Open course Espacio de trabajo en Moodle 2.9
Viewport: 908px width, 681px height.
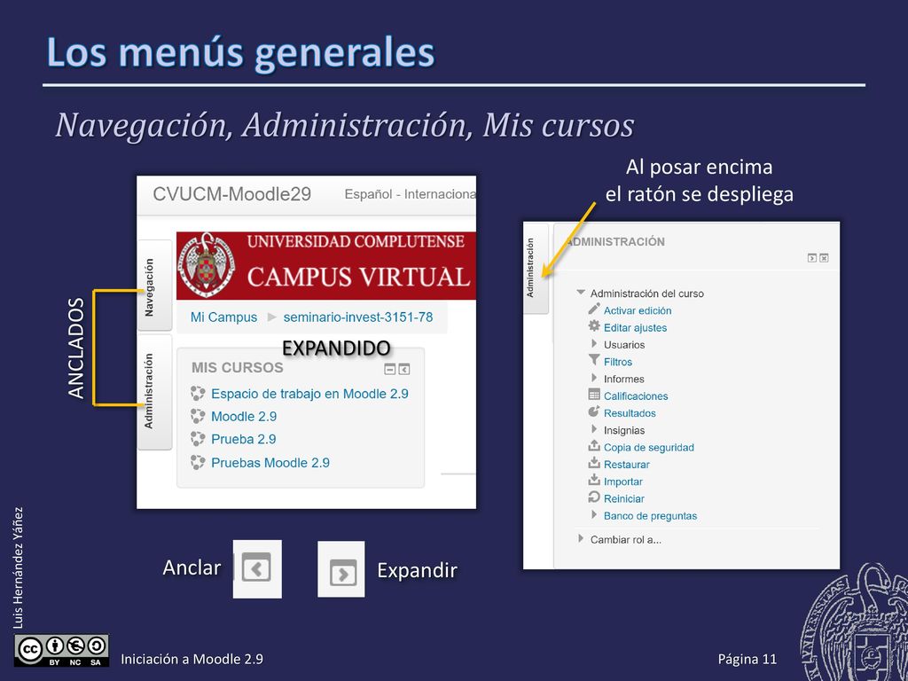click(x=309, y=394)
